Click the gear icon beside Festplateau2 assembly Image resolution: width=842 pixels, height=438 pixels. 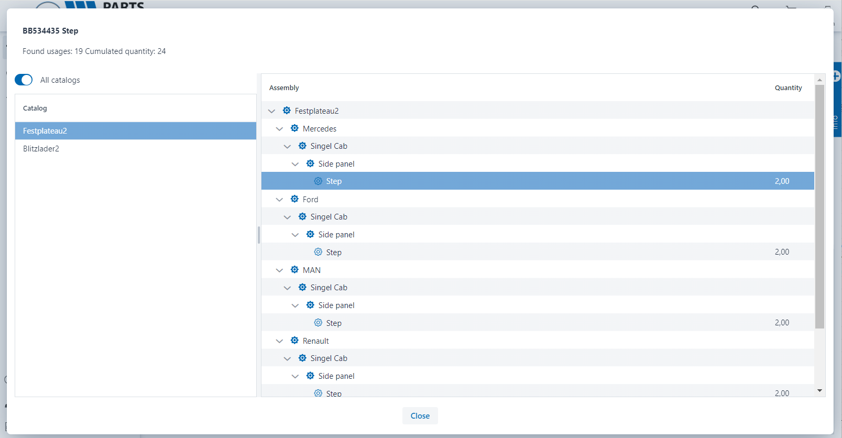point(287,111)
